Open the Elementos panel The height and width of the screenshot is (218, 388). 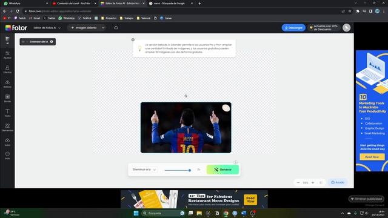(7, 128)
